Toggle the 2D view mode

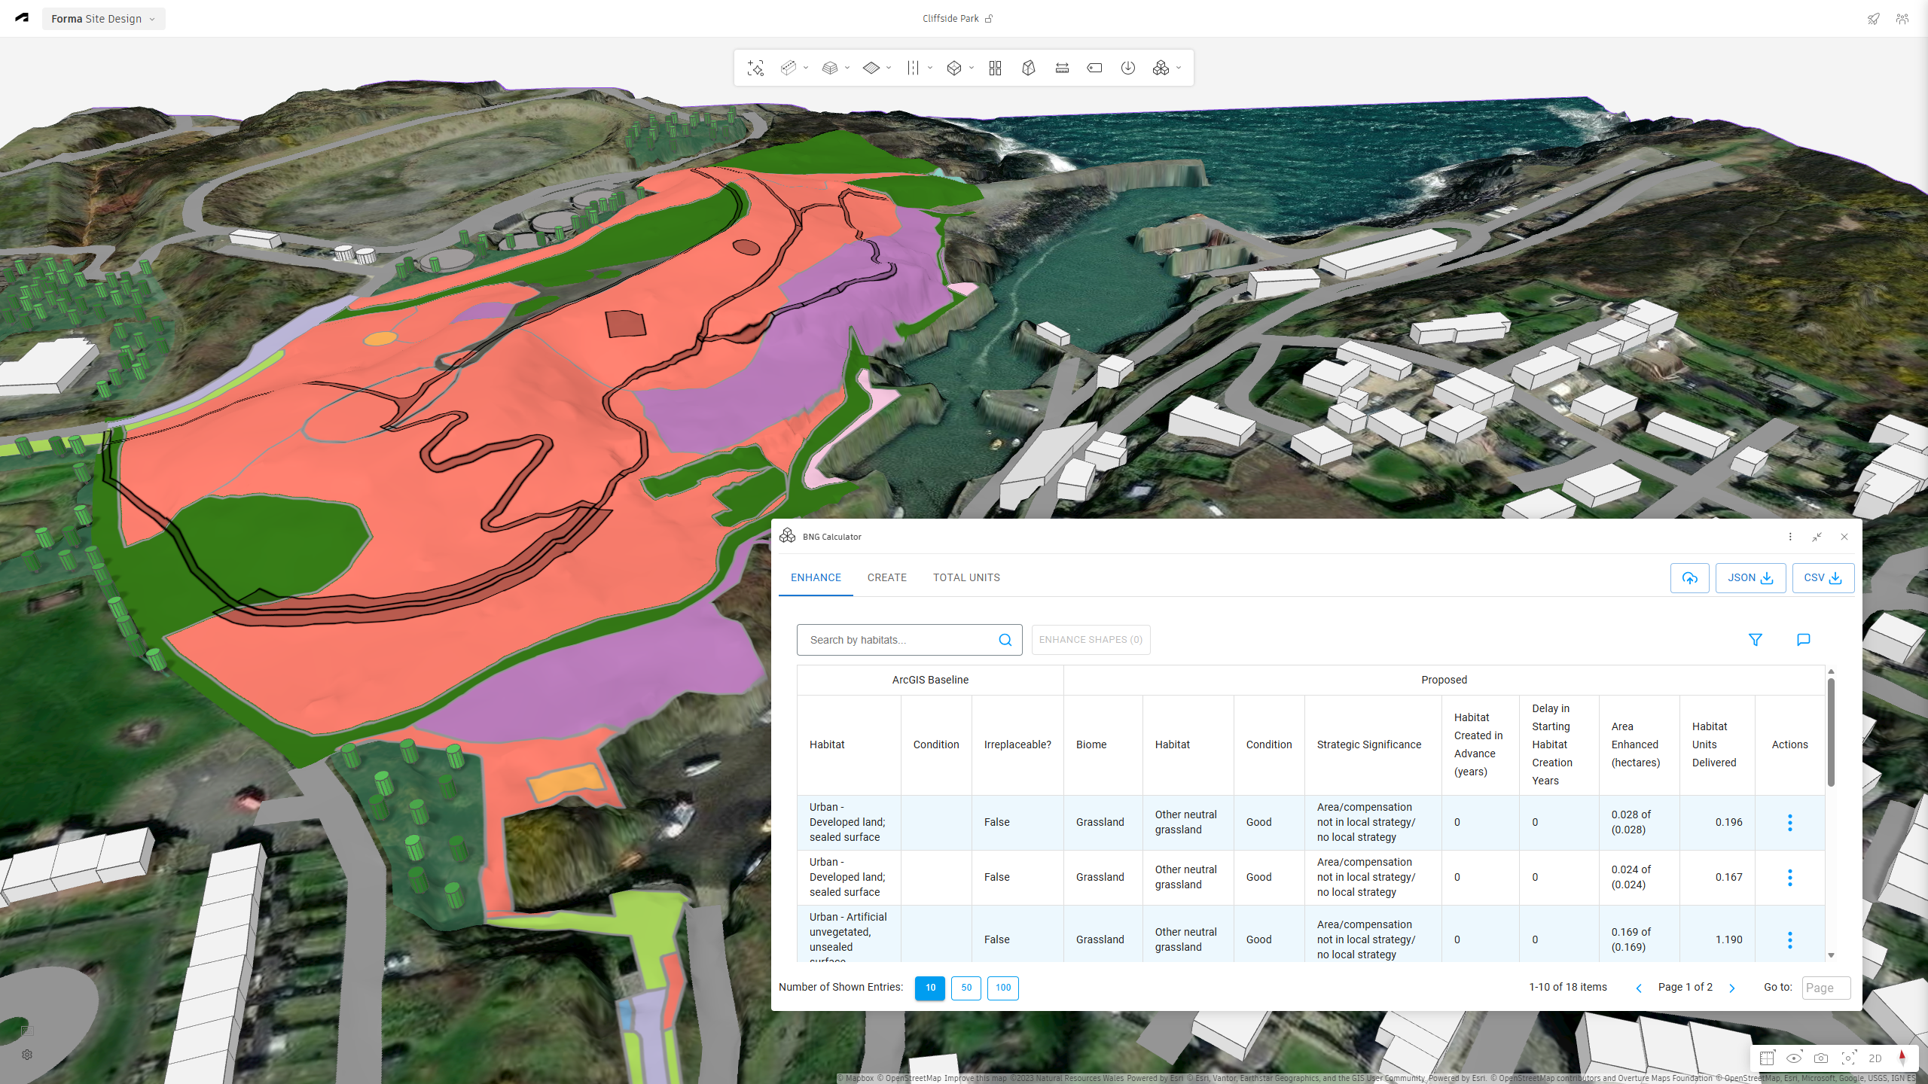1875,1058
